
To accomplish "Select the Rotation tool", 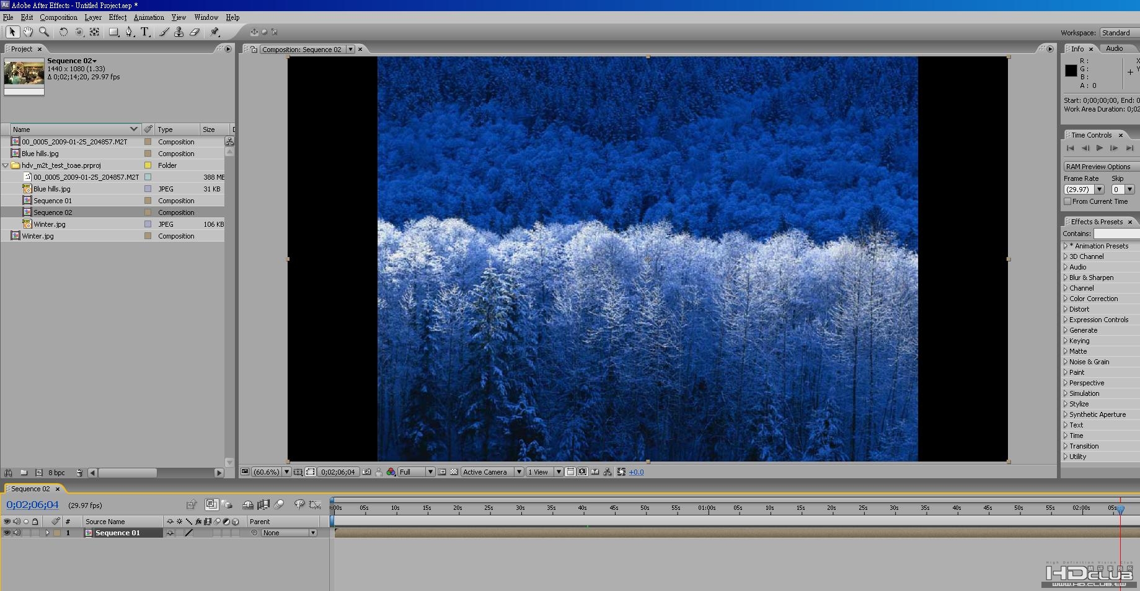I will click(63, 32).
